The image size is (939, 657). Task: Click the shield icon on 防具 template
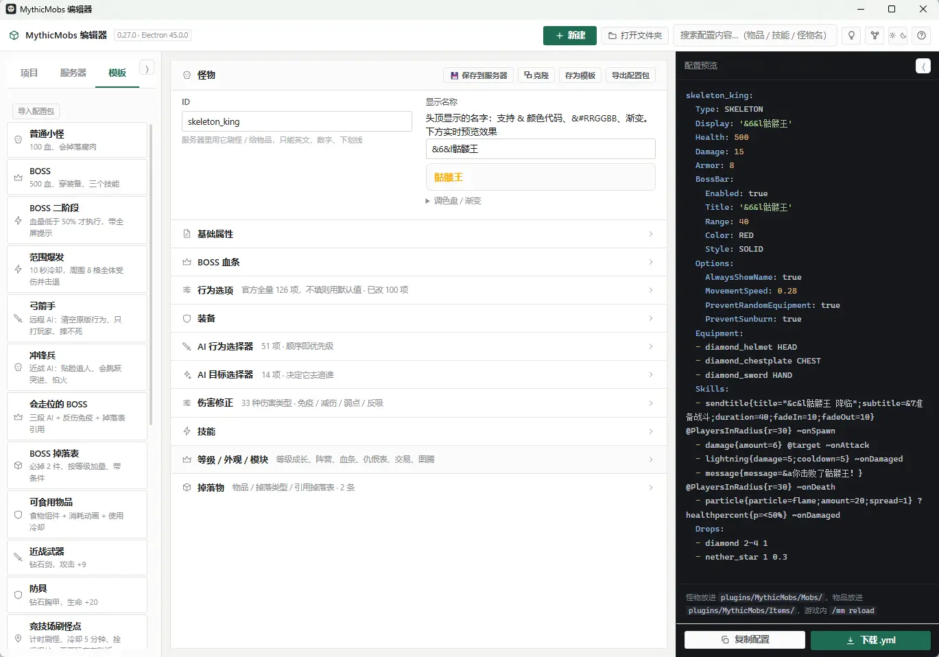tap(19, 595)
